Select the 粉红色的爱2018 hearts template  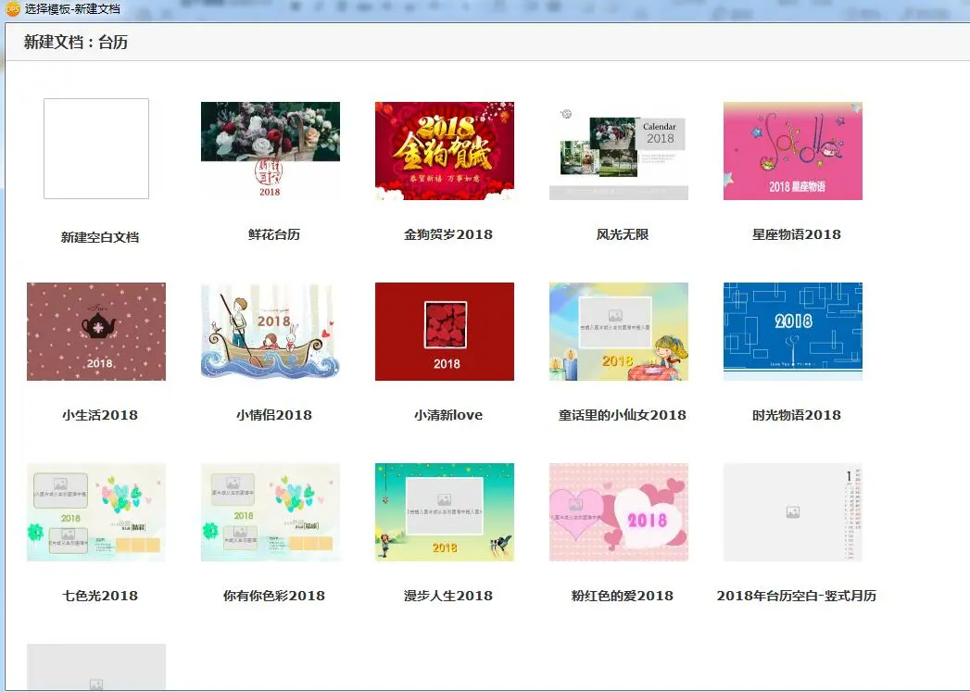click(618, 511)
